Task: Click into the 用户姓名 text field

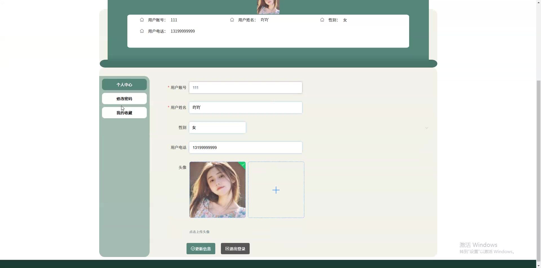Action: [245, 108]
